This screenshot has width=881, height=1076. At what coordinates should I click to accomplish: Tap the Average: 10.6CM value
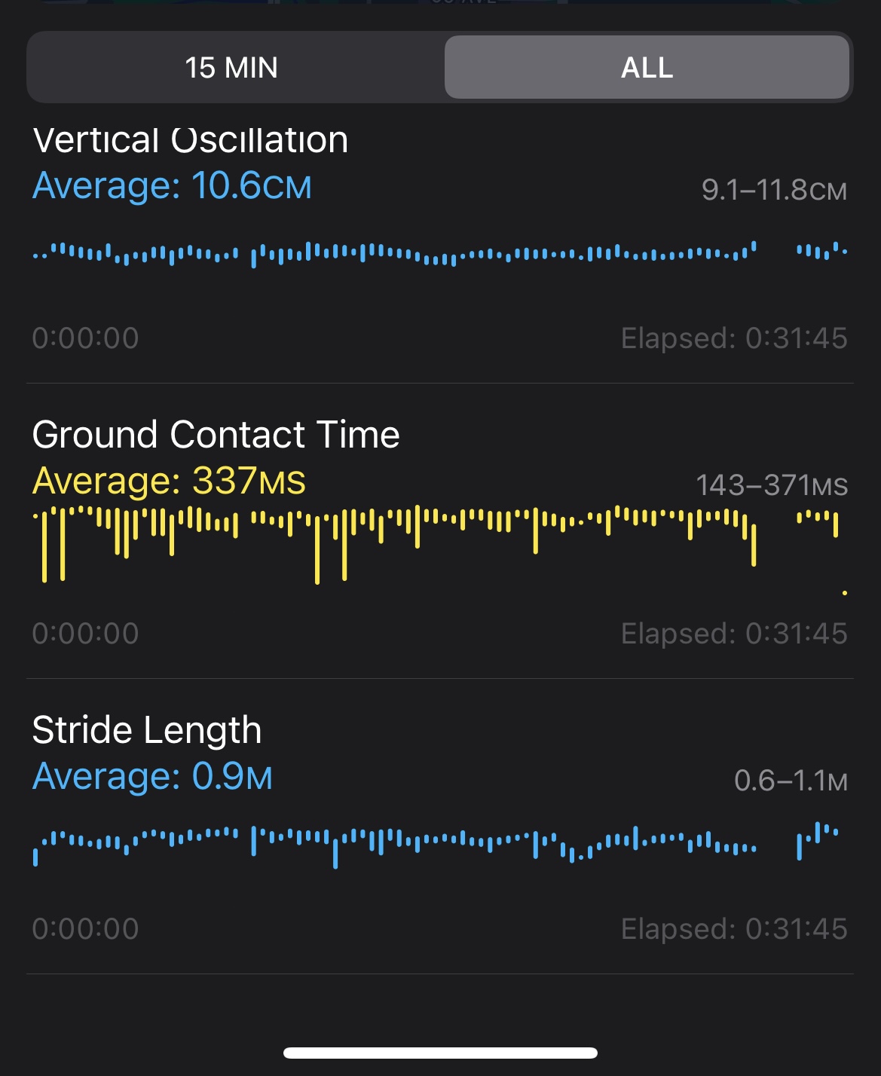172,186
